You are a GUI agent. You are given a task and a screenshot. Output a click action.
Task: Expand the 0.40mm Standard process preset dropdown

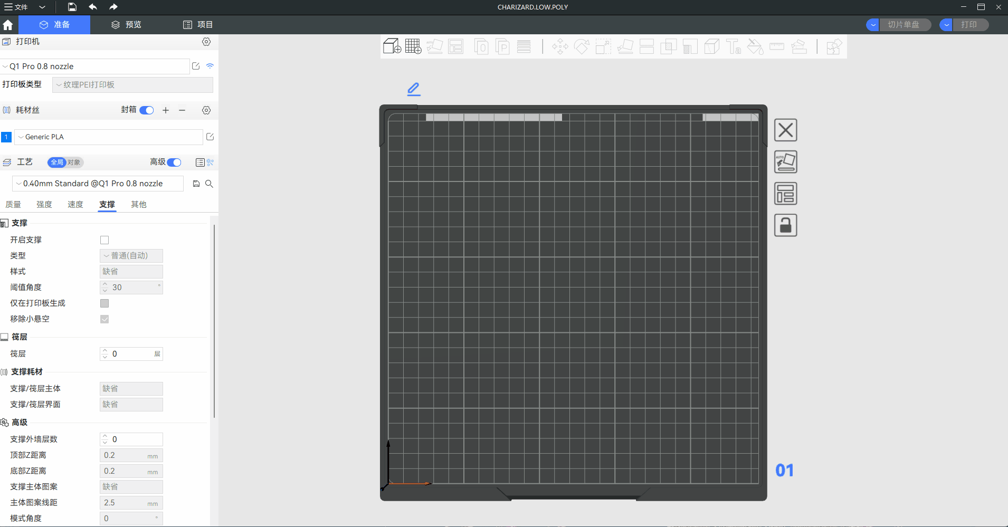tap(98, 184)
